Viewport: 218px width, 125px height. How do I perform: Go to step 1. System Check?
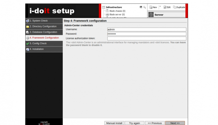(38, 21)
